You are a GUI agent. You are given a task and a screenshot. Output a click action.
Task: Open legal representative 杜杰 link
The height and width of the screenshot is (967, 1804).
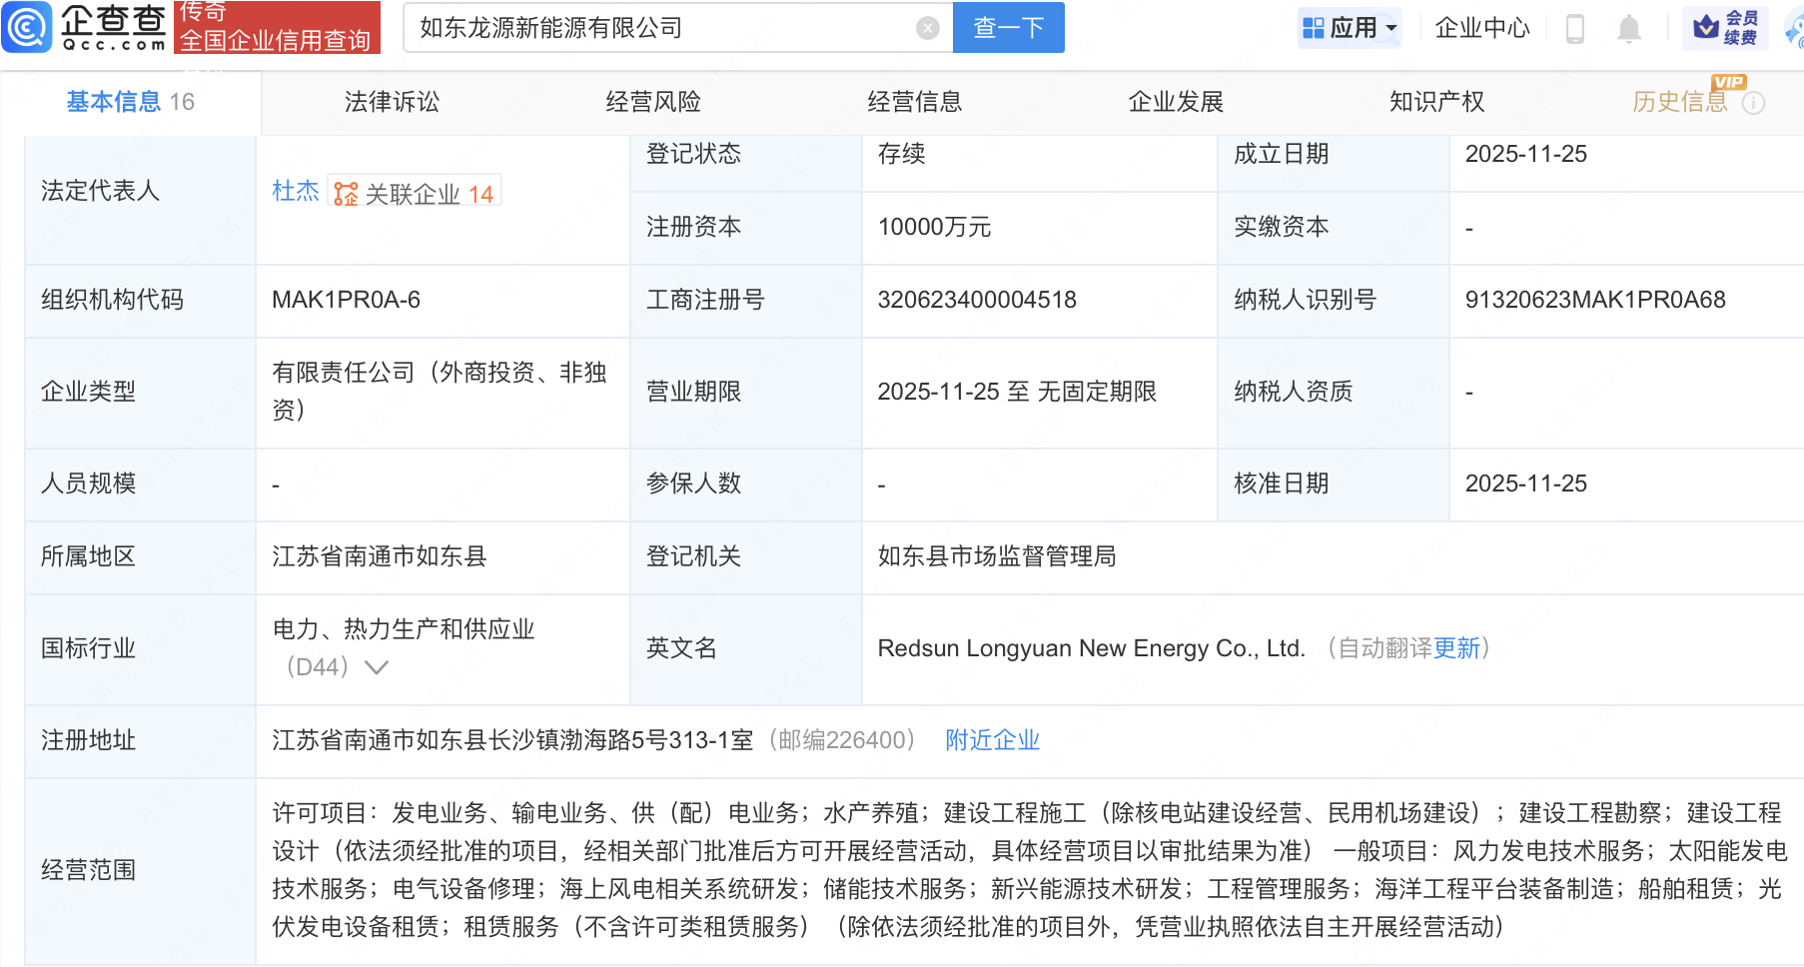point(295,191)
